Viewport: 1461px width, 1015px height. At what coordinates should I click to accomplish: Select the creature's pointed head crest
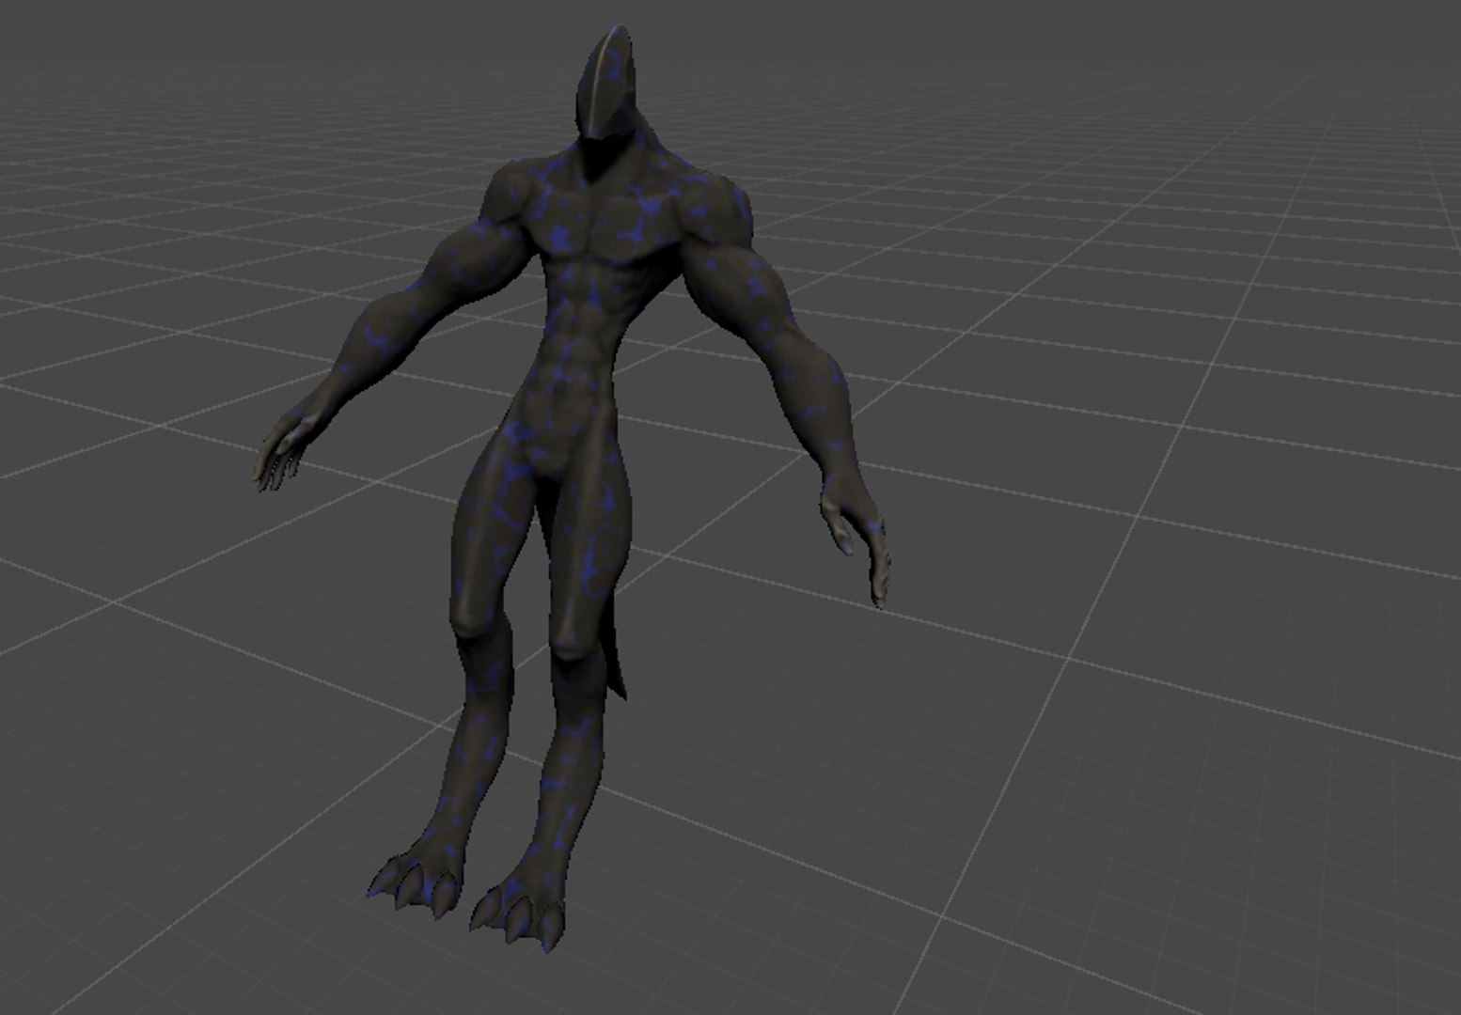pos(605,85)
